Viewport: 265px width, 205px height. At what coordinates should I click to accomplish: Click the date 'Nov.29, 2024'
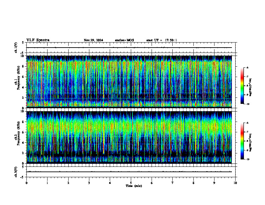[x=93, y=40]
